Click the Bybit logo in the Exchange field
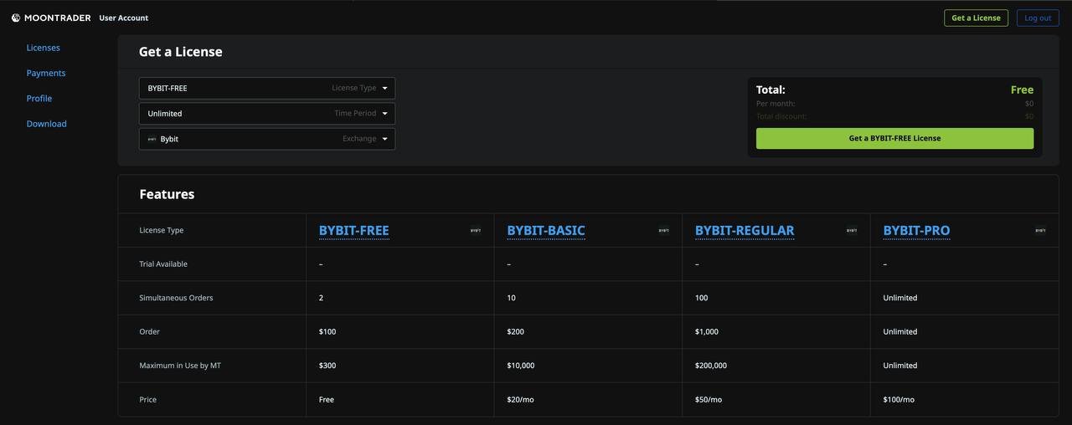1072x425 pixels. coord(152,139)
